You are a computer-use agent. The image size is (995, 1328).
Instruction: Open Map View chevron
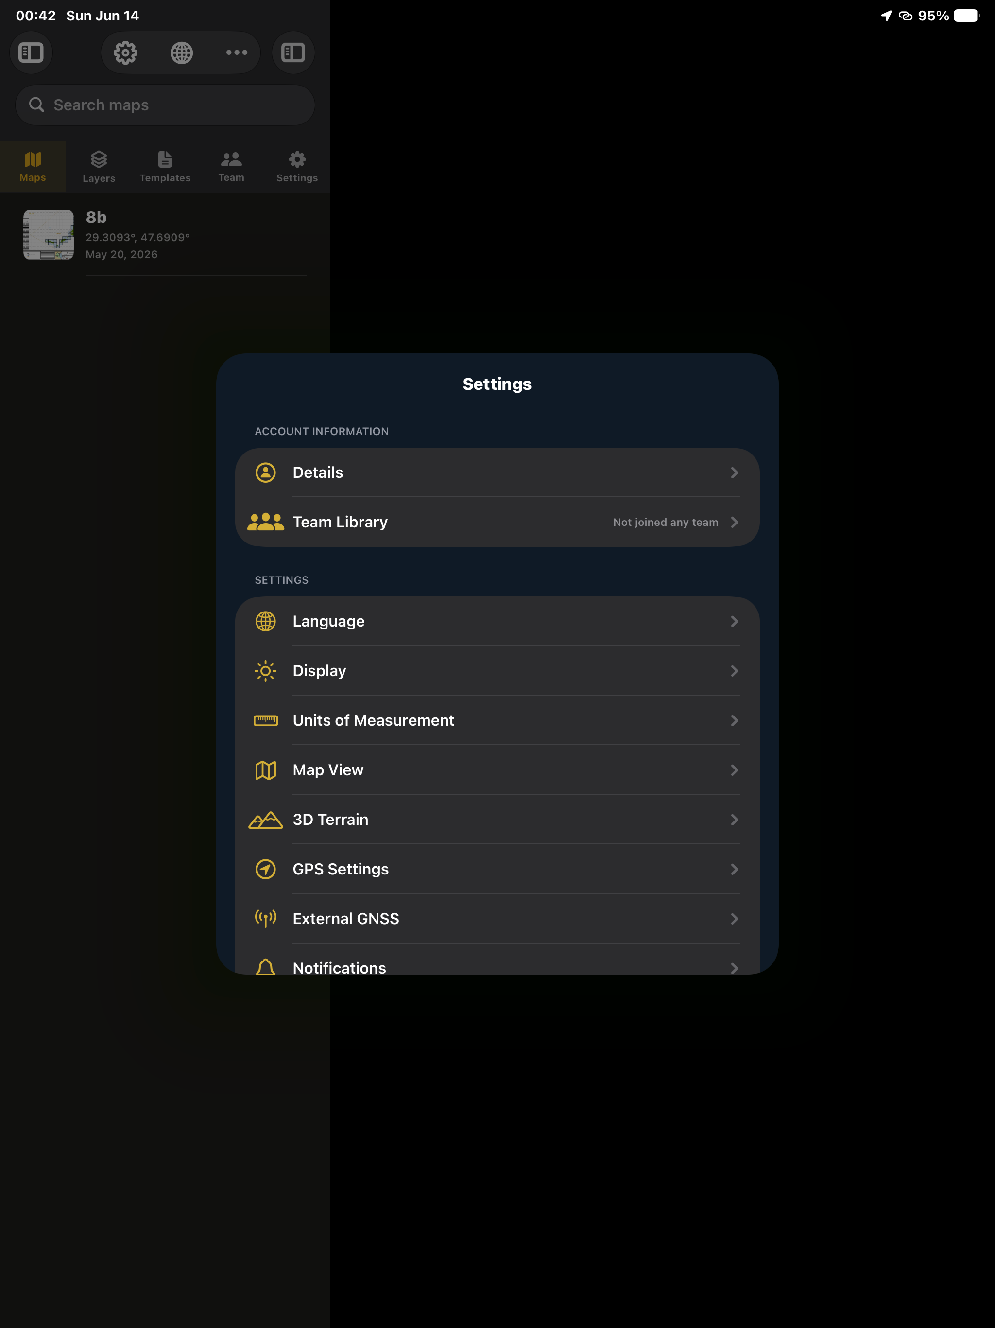[x=735, y=770]
